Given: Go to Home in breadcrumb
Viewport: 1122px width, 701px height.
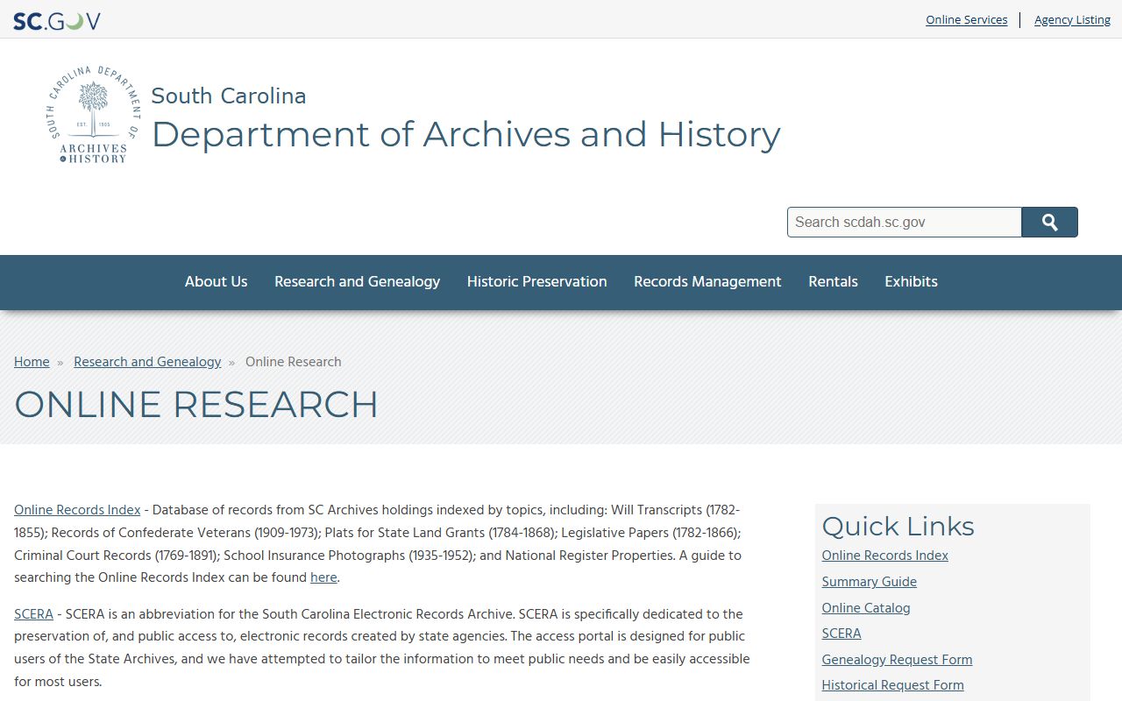Looking at the screenshot, I should coord(32,362).
